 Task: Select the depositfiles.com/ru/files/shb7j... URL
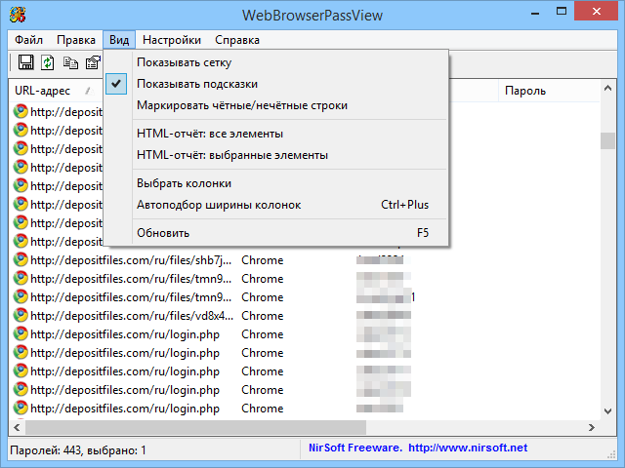coord(131,260)
